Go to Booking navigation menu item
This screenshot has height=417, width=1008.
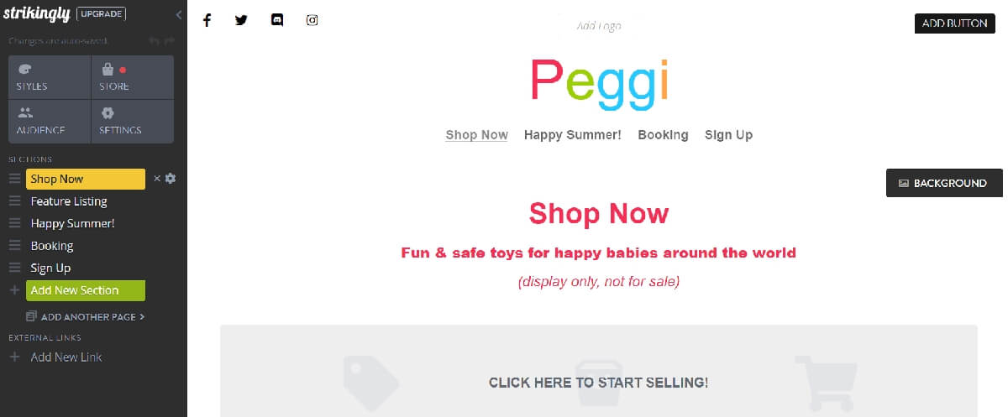coord(663,135)
